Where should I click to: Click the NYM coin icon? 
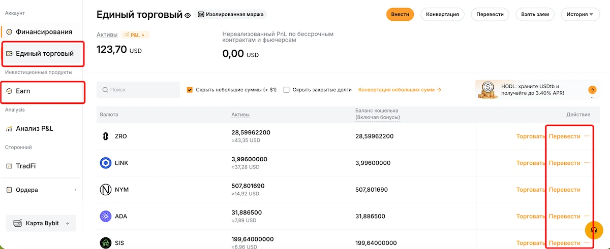106,190
